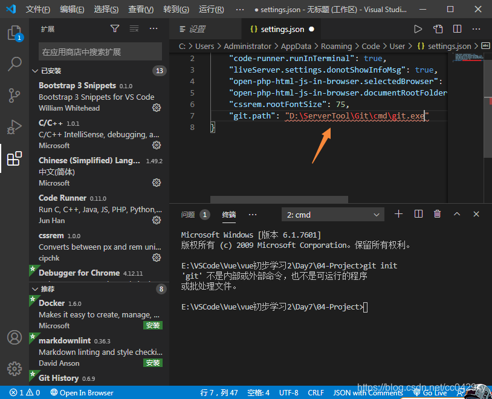Open the Source Control view
Screen dimensions: 492x399
15,96
